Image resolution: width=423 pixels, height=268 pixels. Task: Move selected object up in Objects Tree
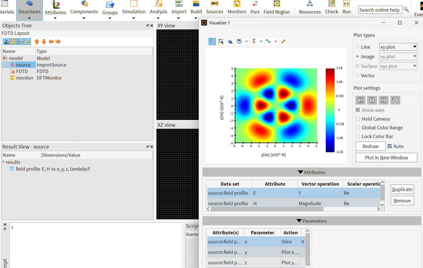coord(37,42)
